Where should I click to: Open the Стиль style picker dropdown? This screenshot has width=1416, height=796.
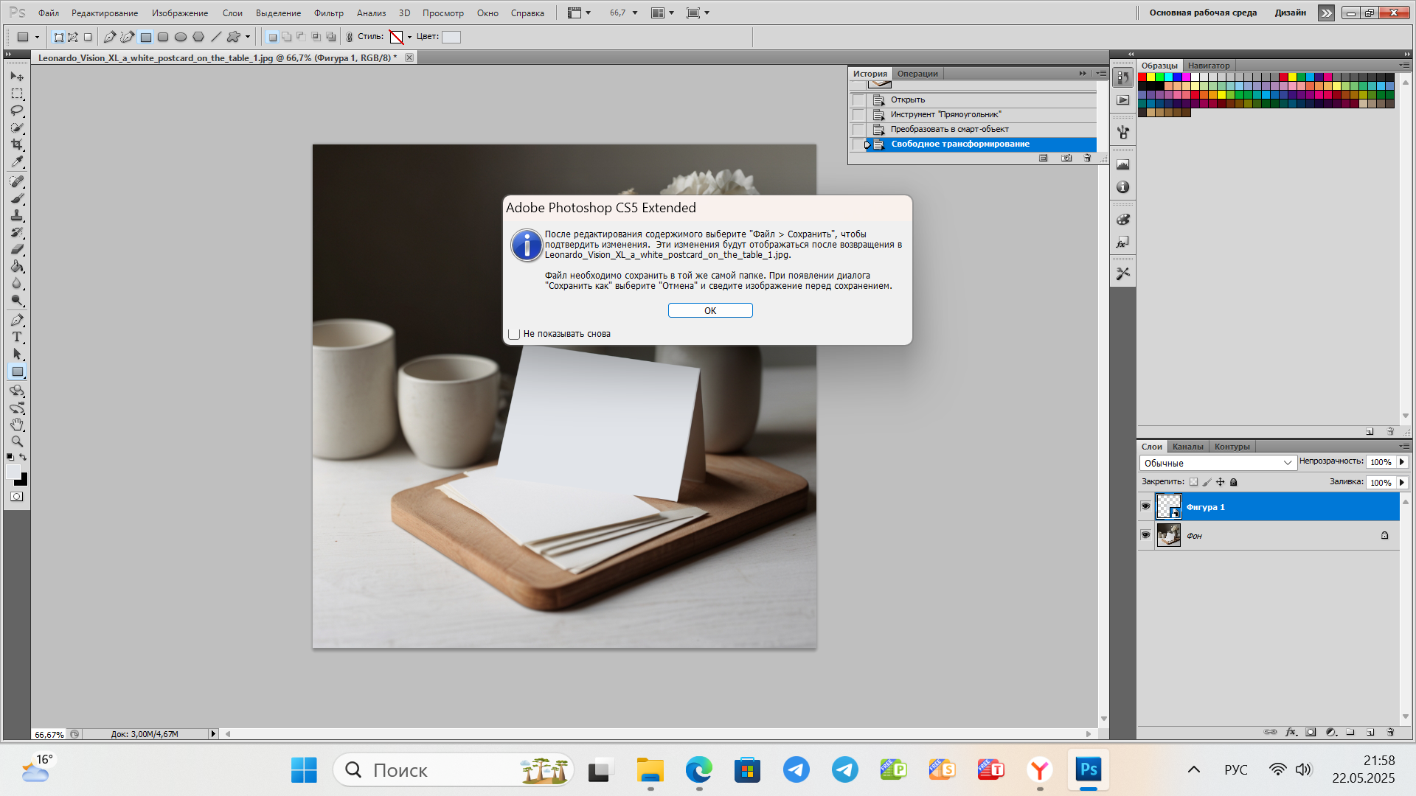409,37
